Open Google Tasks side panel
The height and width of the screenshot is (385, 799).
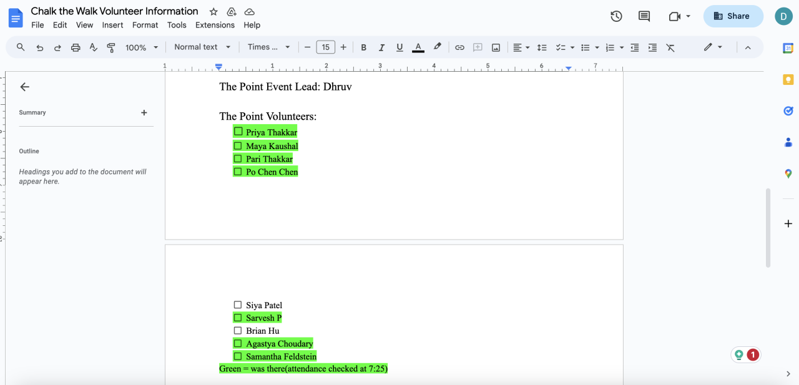point(788,111)
